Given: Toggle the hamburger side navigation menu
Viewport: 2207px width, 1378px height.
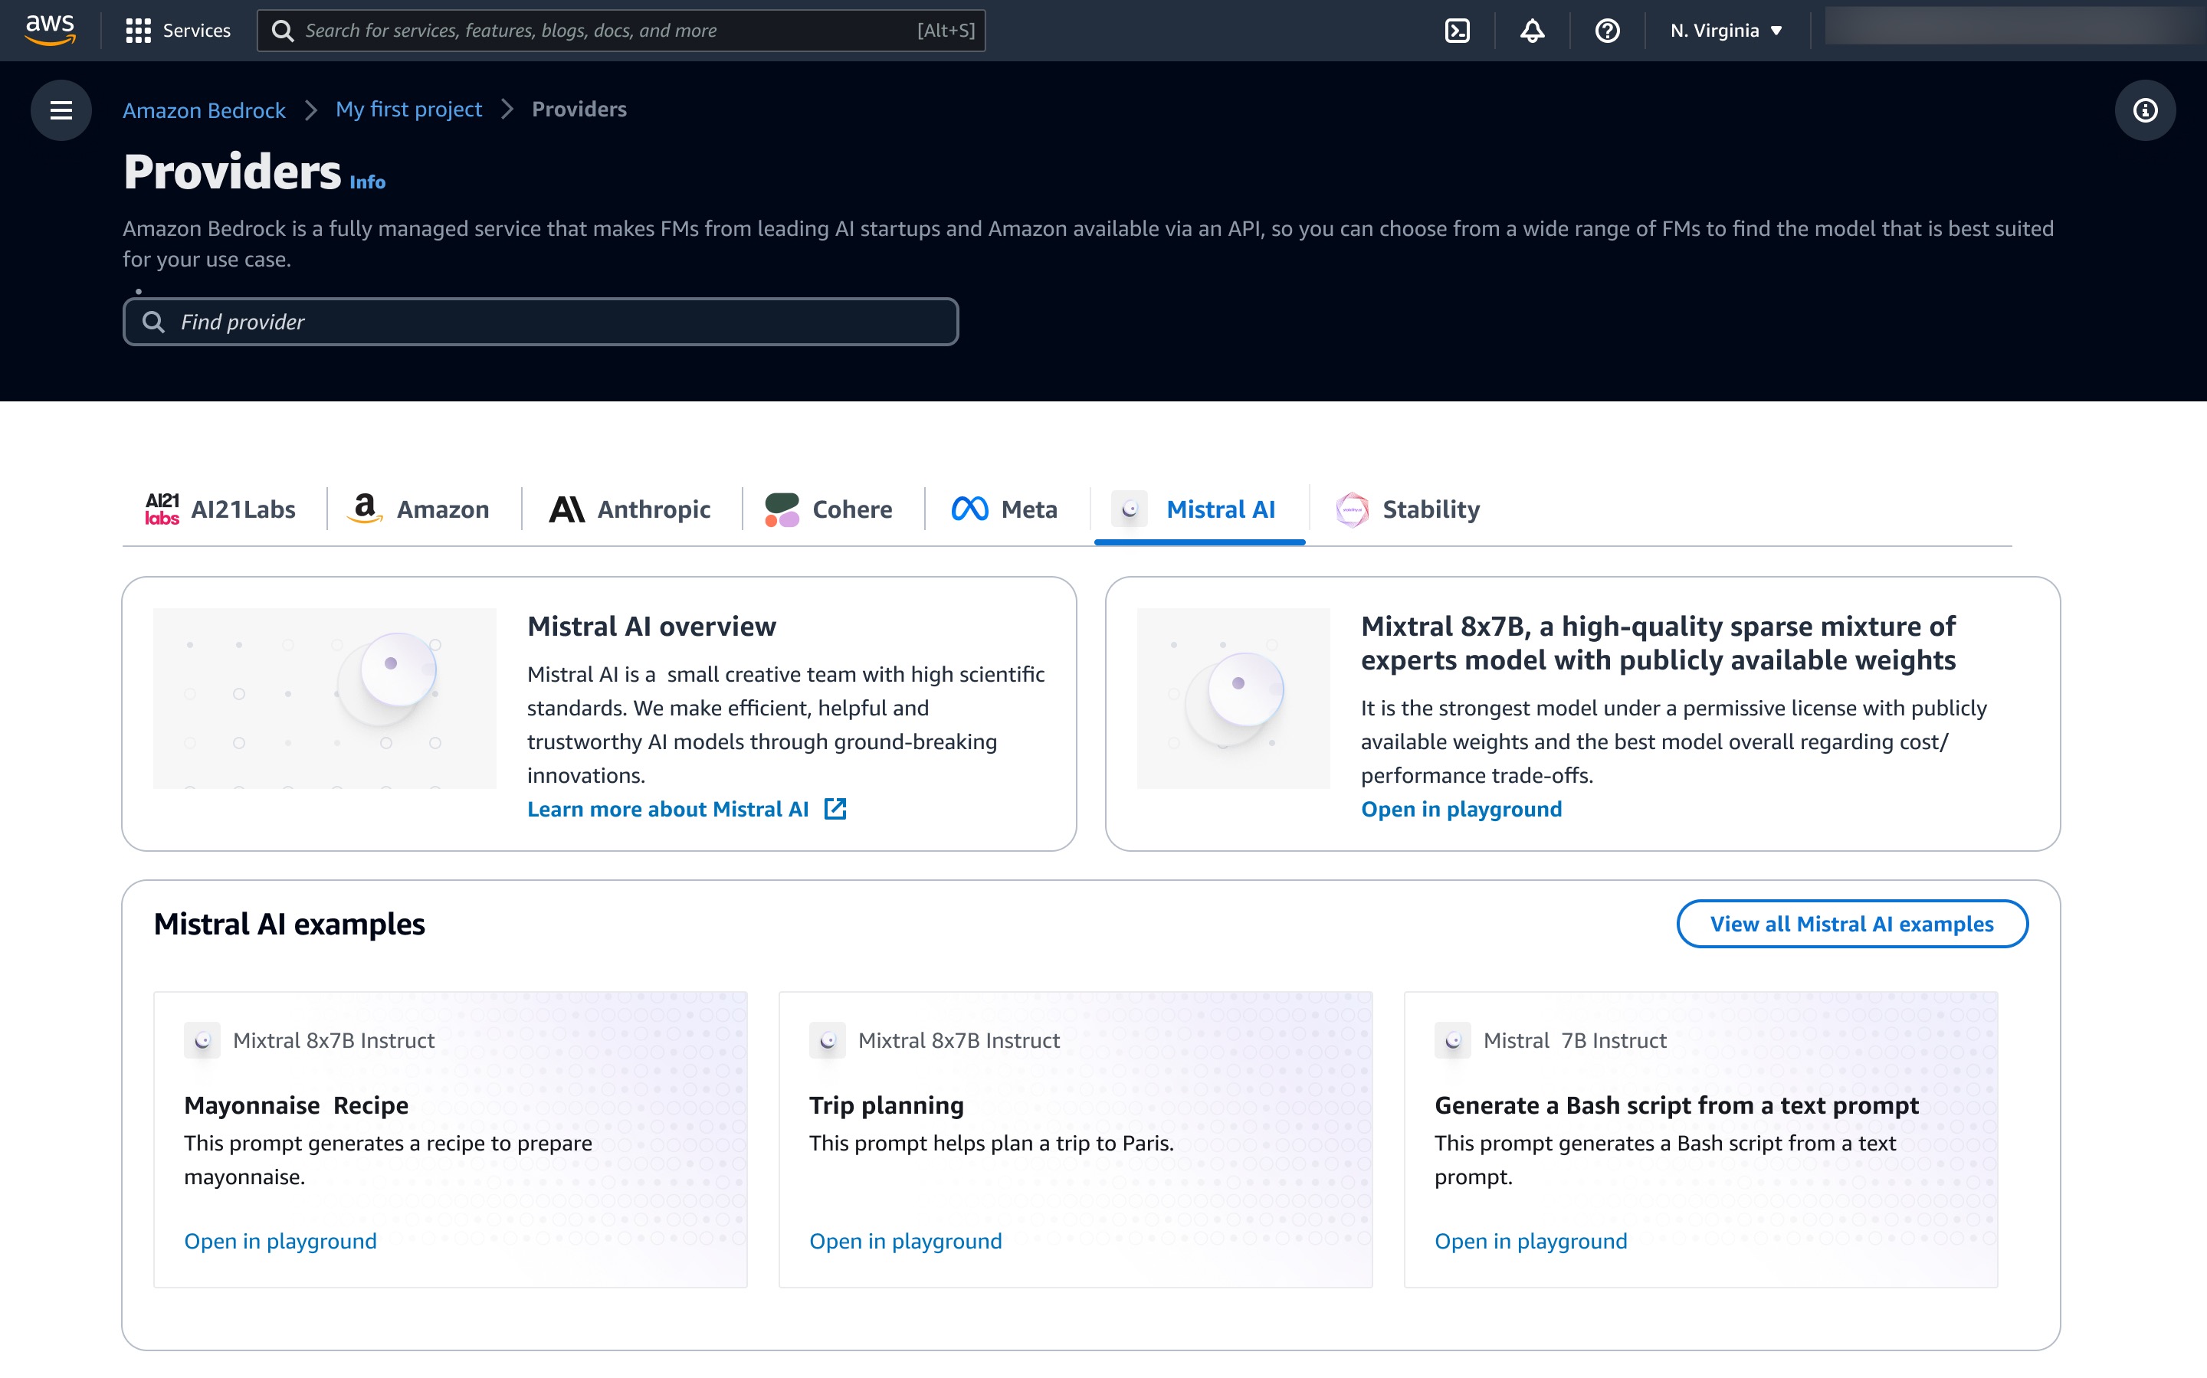Looking at the screenshot, I should coord(61,110).
